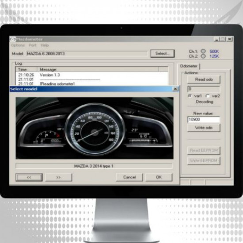Go to next model with >> button

(x=59, y=177)
